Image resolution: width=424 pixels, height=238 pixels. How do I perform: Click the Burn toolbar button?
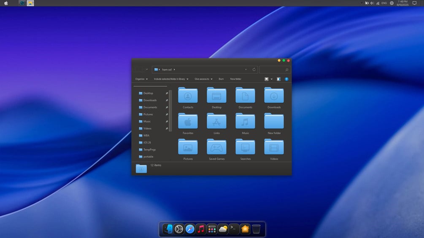tap(221, 79)
